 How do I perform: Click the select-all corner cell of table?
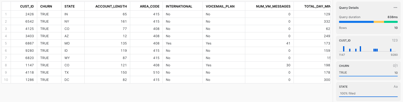tap(6, 6)
